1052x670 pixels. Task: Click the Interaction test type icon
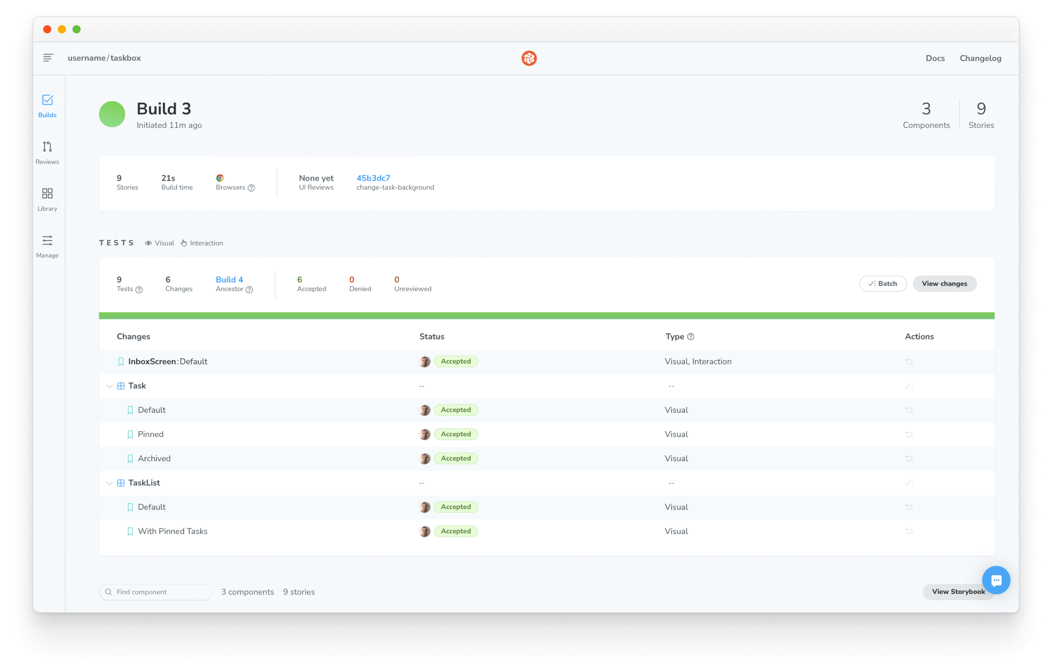click(x=183, y=243)
